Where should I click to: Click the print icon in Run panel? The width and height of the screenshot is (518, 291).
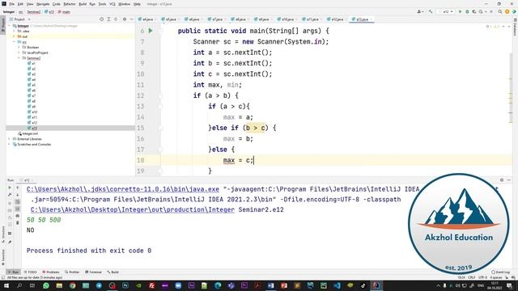[18, 216]
